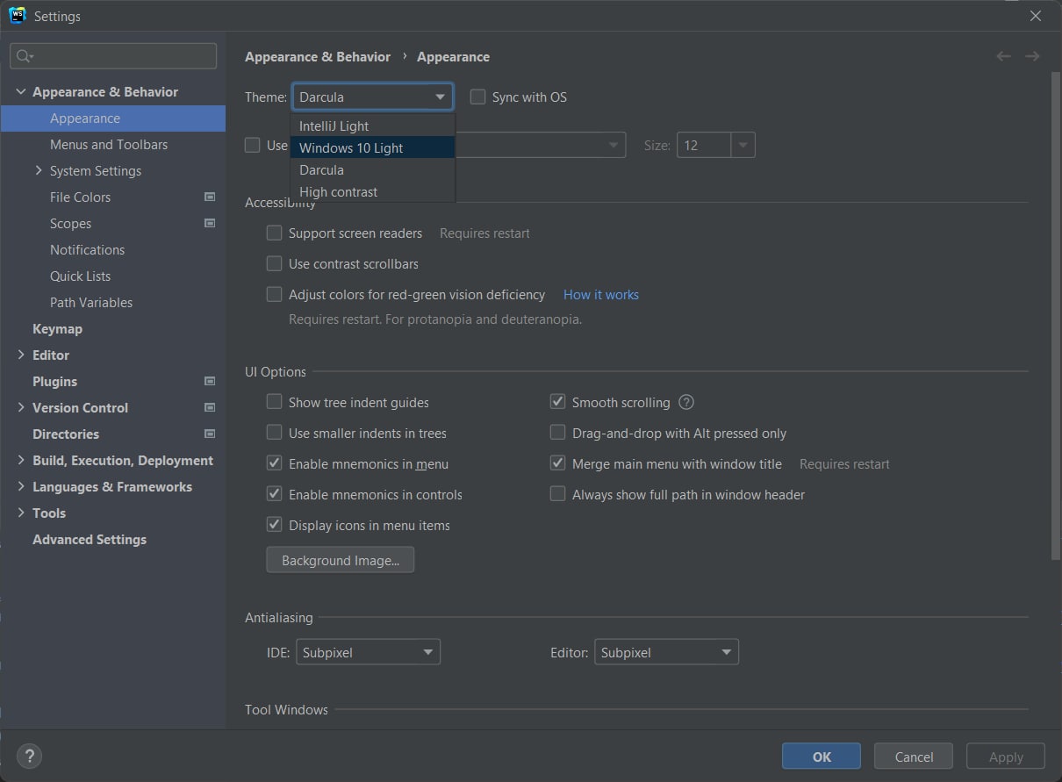Click the Smooth scrolling help icon
Viewport: 1062px width, 782px height.
pyautogui.click(x=686, y=402)
